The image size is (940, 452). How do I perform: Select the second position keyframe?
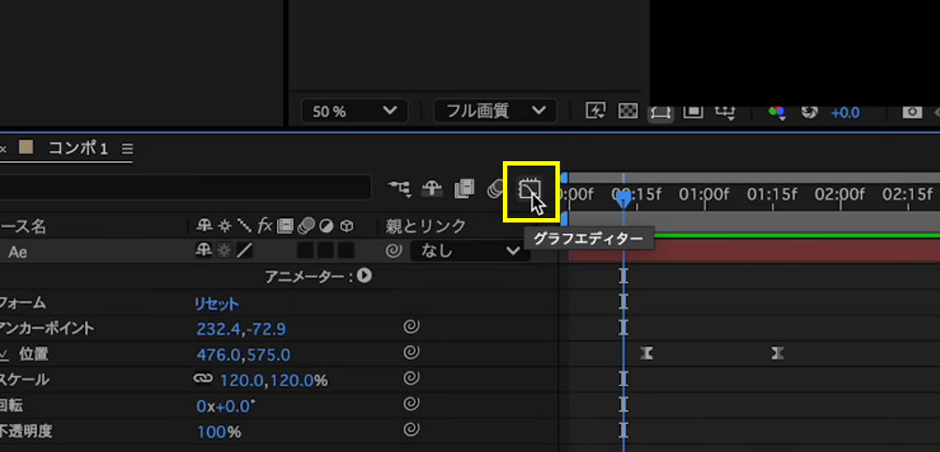click(777, 353)
